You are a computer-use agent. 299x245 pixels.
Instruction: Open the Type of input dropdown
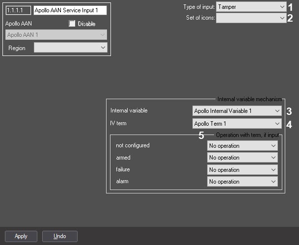coord(251,7)
